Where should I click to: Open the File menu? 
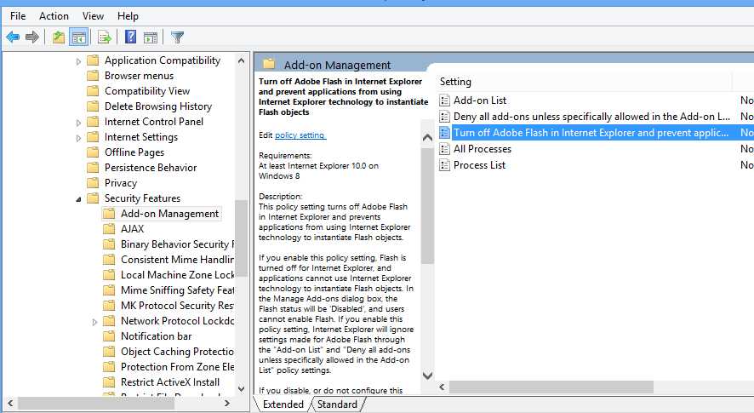click(x=18, y=16)
